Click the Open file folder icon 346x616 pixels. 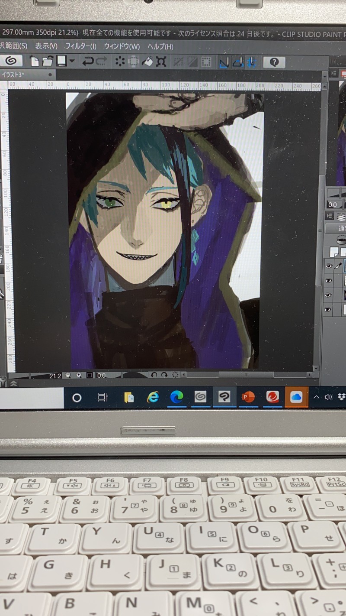click(48, 62)
